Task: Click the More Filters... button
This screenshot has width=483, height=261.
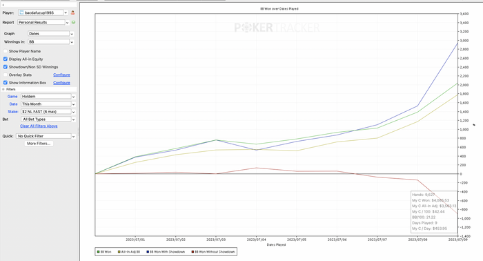Action: (39, 144)
